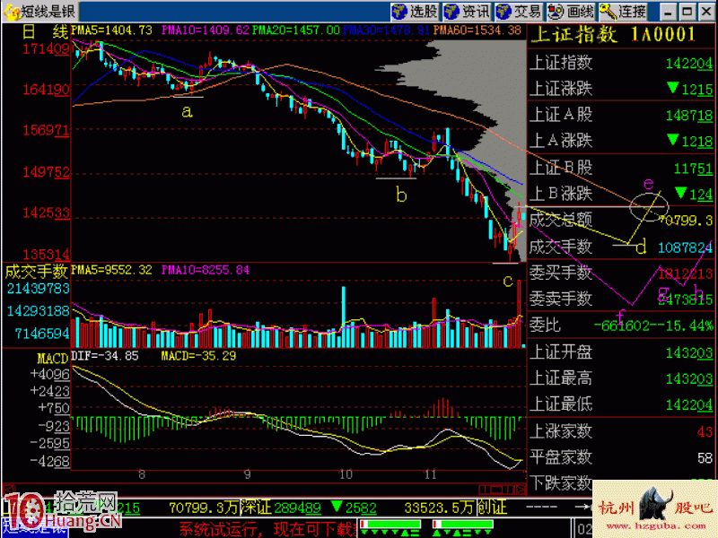This screenshot has height=538, width=718.
Task: Click the month 10 time axis marker
Action: pyautogui.click(x=346, y=474)
